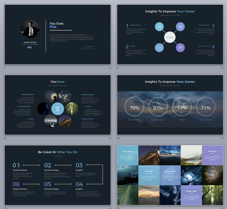Click the 71% circle on slide 10
Screen dimensions: 227x209
tap(206, 107)
